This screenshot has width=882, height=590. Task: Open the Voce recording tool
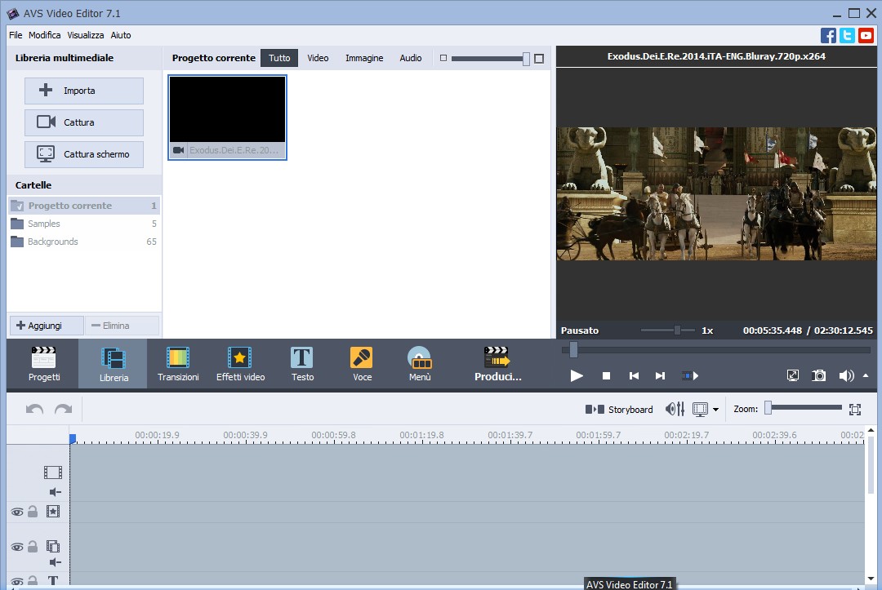pyautogui.click(x=362, y=364)
